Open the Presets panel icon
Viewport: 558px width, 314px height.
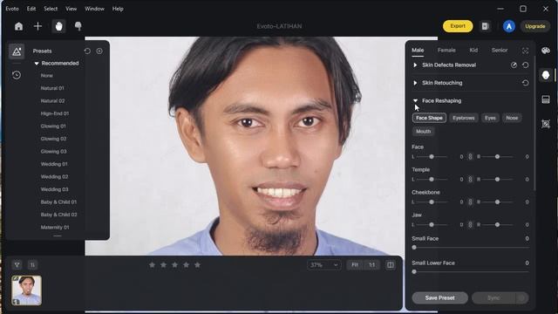(x=17, y=51)
